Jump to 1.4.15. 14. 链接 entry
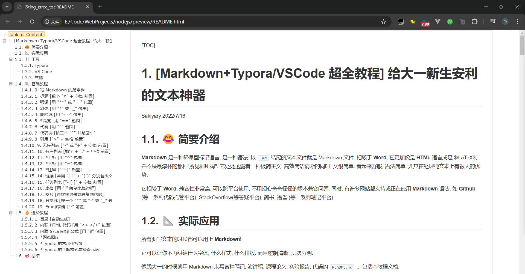Image resolution: width=525 pixels, height=274 pixels. 66,176
